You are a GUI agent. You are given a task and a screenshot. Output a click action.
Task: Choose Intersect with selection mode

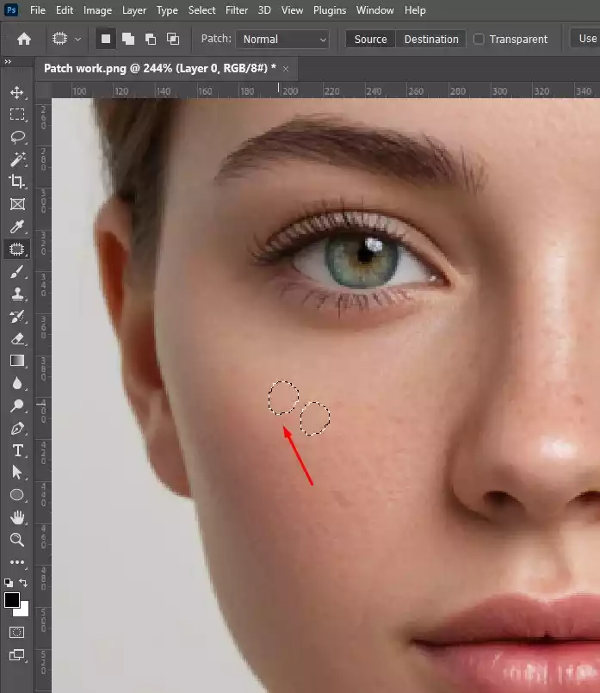173,40
